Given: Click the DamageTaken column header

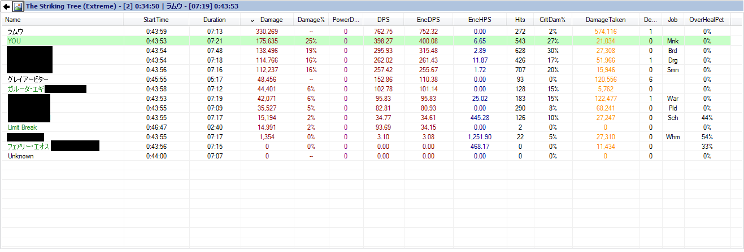Looking at the screenshot, I should pos(606,20).
